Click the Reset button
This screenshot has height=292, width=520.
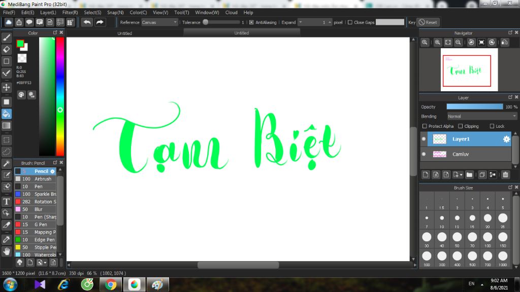point(428,22)
